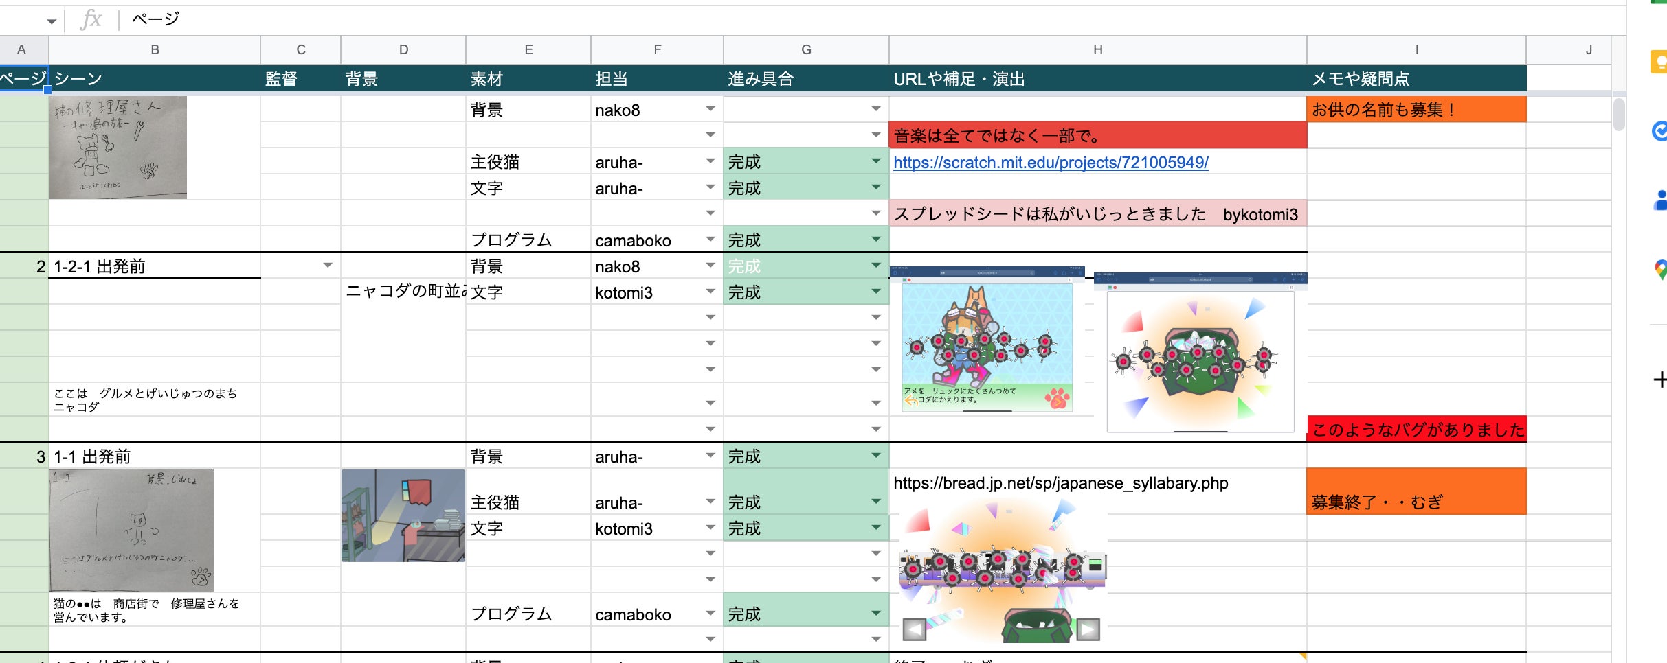
Task: Open Google Keep in the side panel
Action: click(x=1659, y=63)
